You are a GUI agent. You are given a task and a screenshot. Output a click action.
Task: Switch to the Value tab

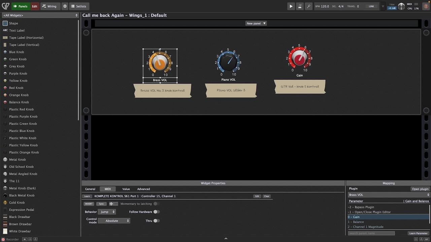[x=126, y=189]
